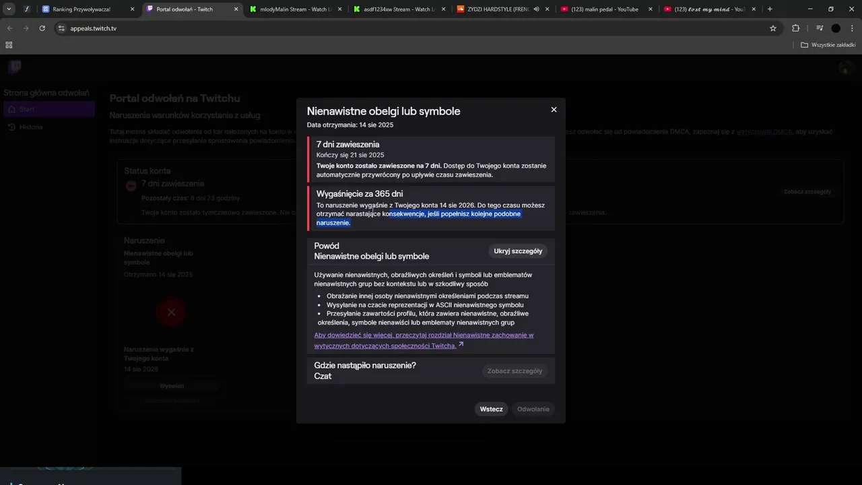Close the Ranking Przywoływacza tab
Viewport: 862px width, 485px height.
pyautogui.click(x=132, y=9)
